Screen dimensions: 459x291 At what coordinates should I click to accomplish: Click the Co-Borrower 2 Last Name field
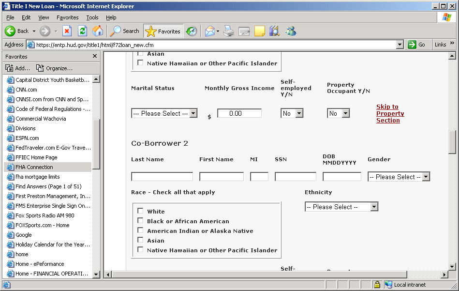coord(162,177)
